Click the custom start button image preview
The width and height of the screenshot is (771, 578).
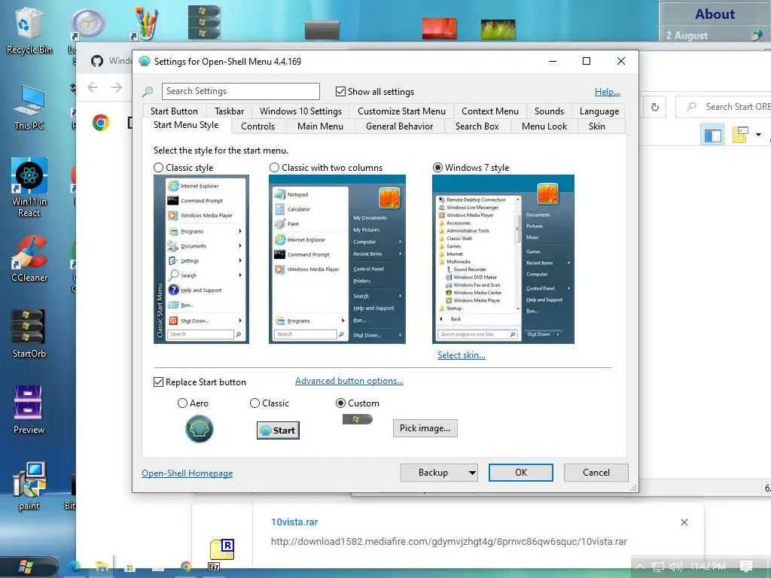coord(358,419)
